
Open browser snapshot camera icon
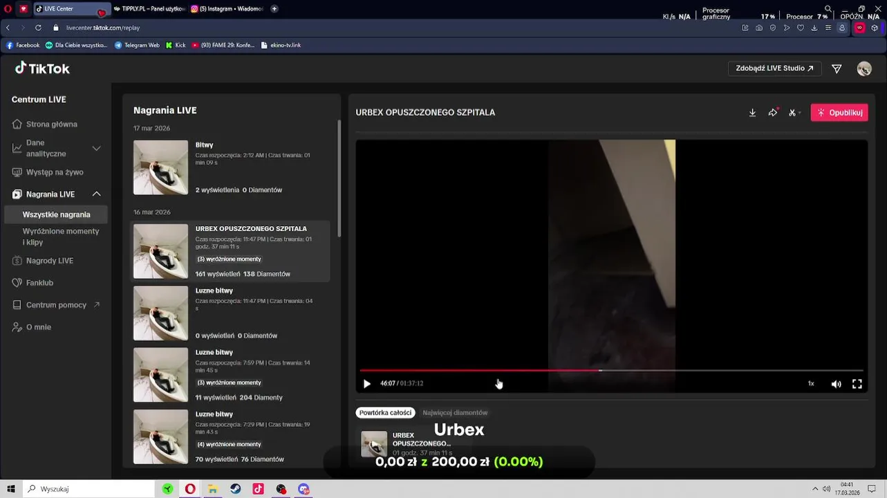759,28
